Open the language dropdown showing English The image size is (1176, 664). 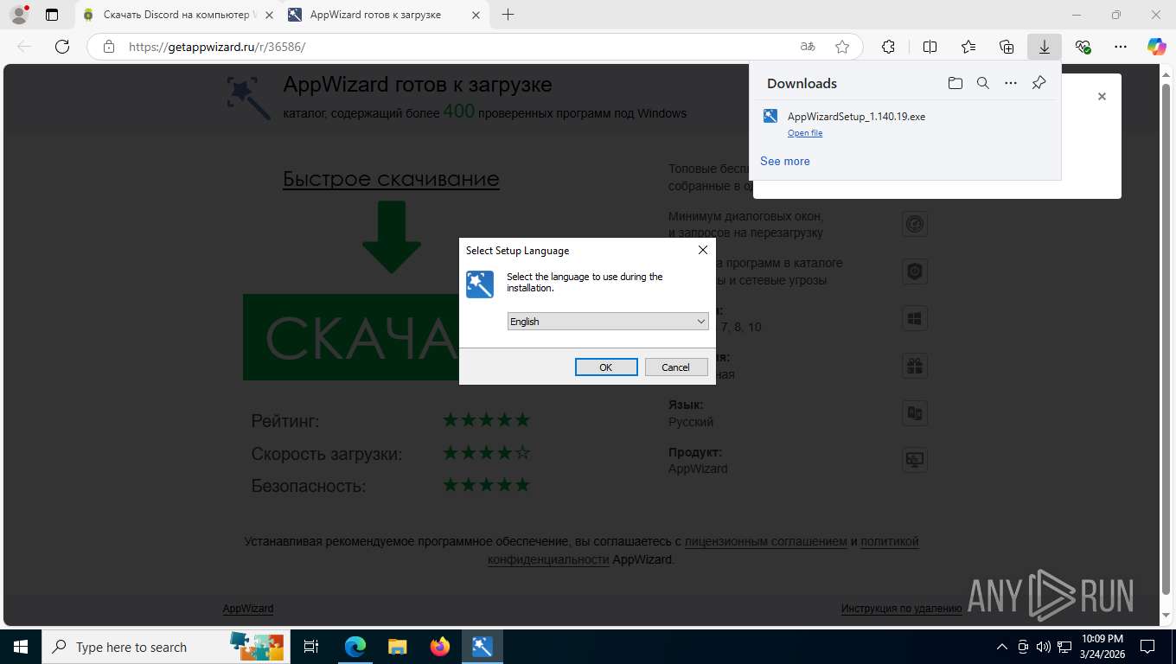pyautogui.click(x=608, y=322)
